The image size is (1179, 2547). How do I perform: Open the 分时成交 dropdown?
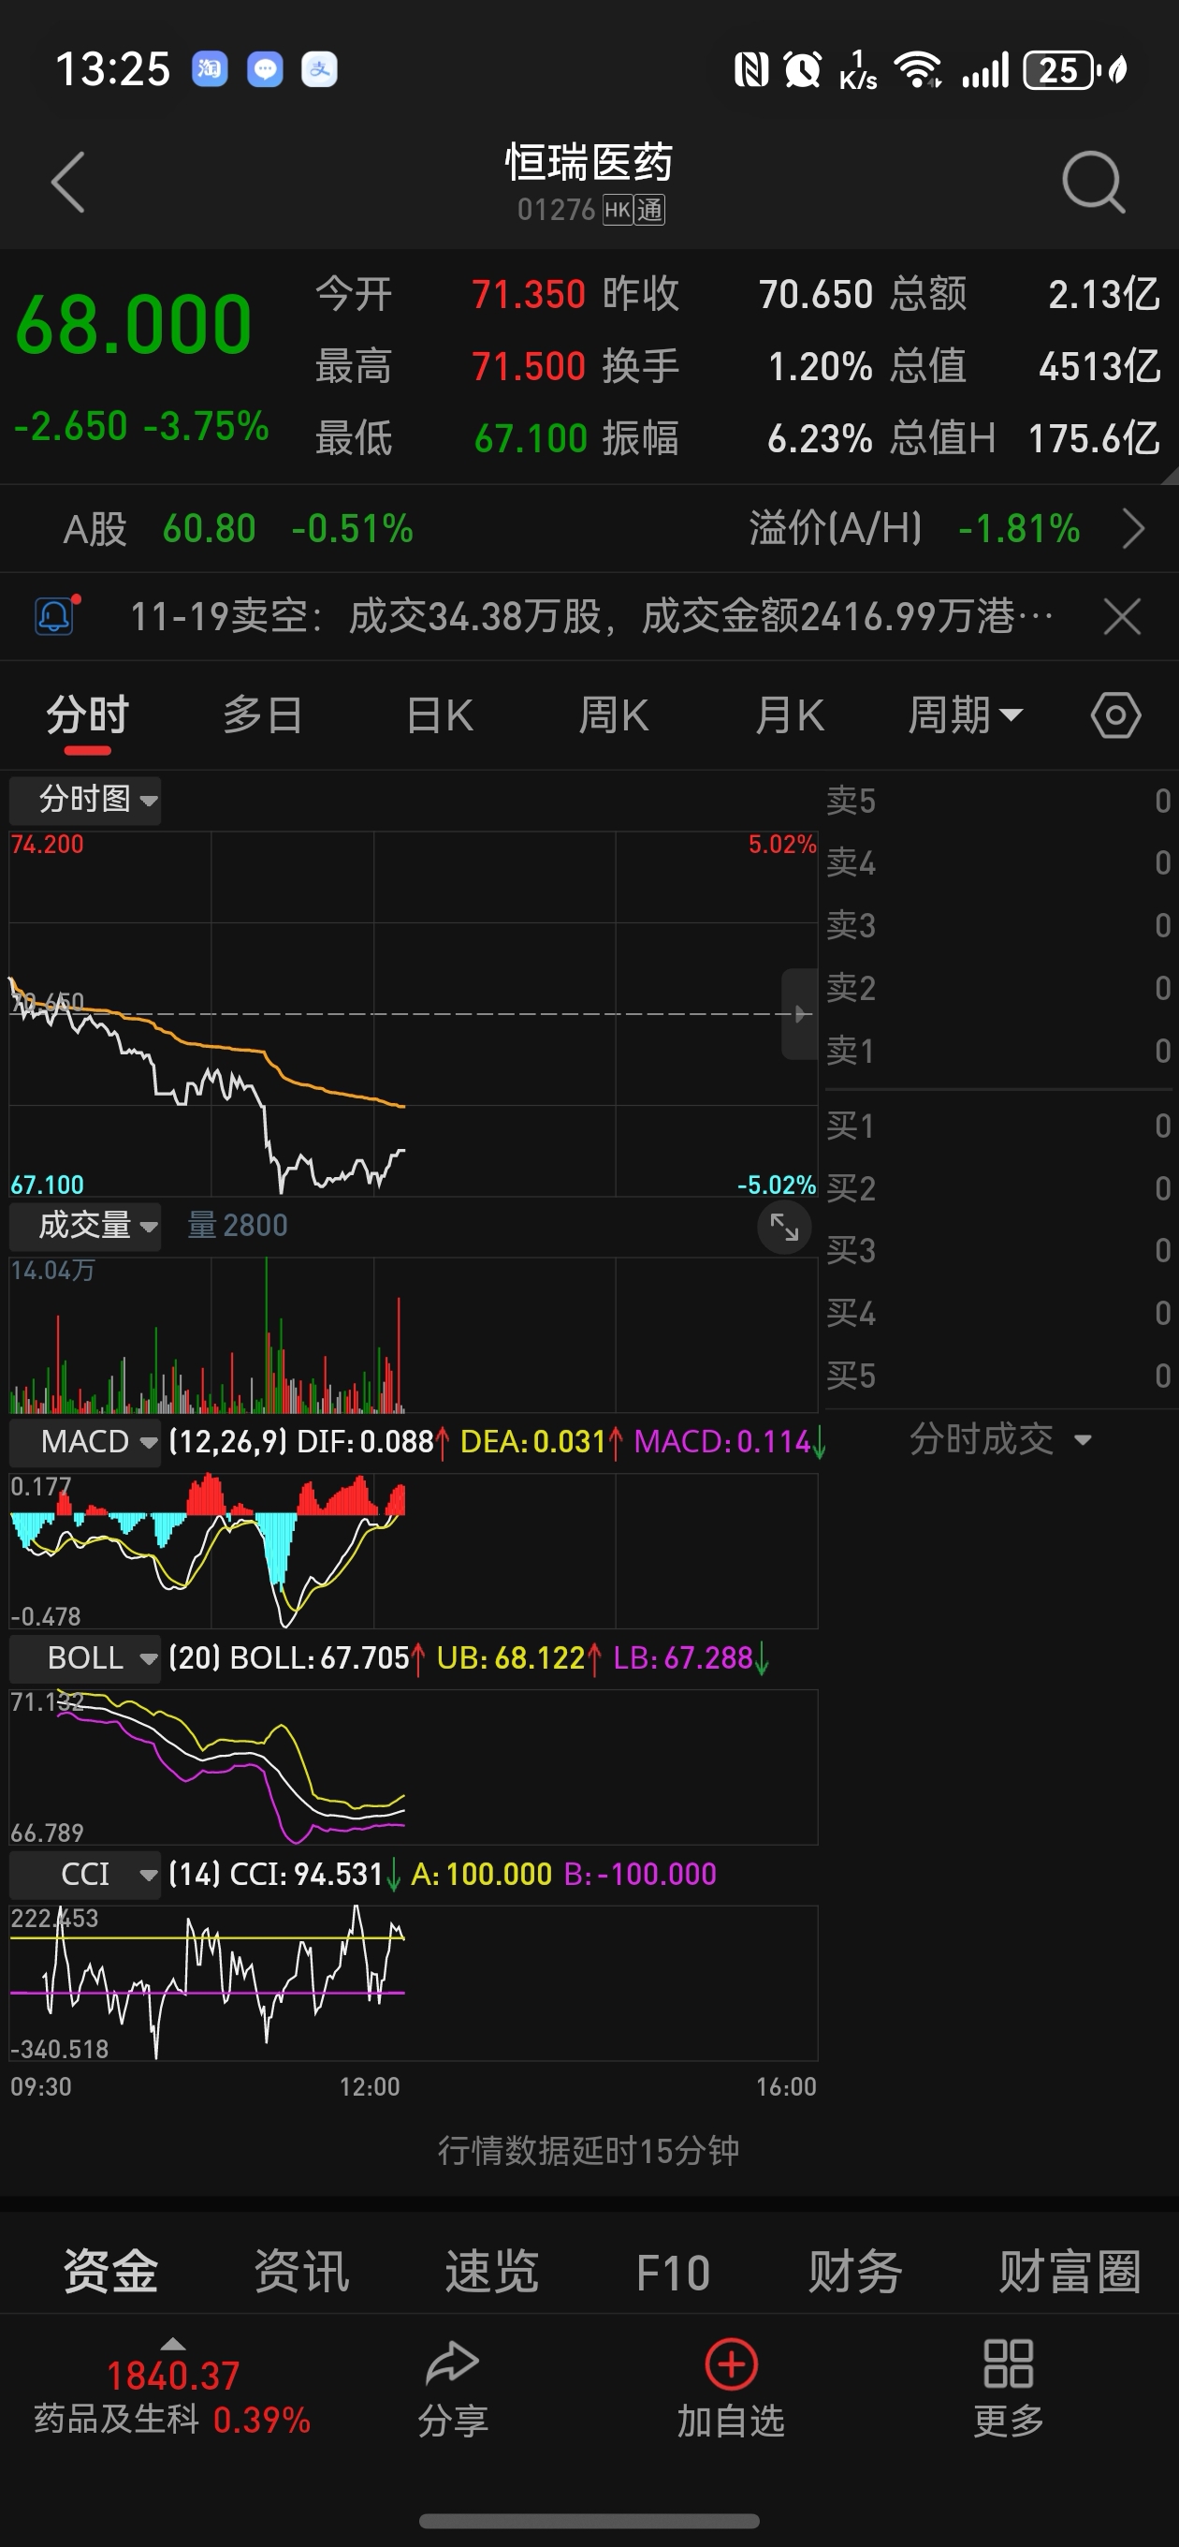[1000, 1439]
